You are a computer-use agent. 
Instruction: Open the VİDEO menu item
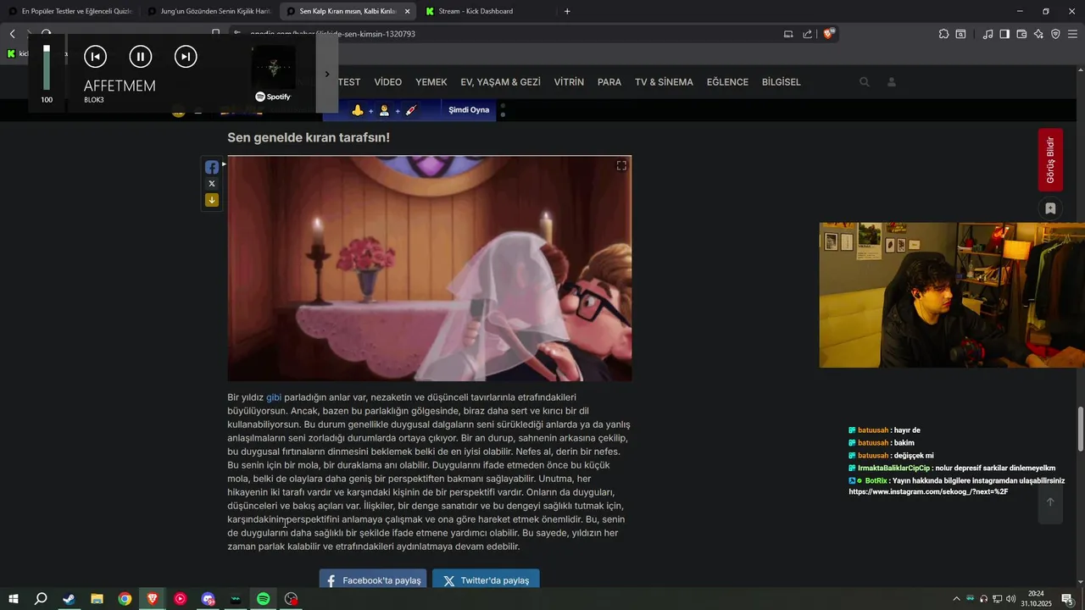388,82
